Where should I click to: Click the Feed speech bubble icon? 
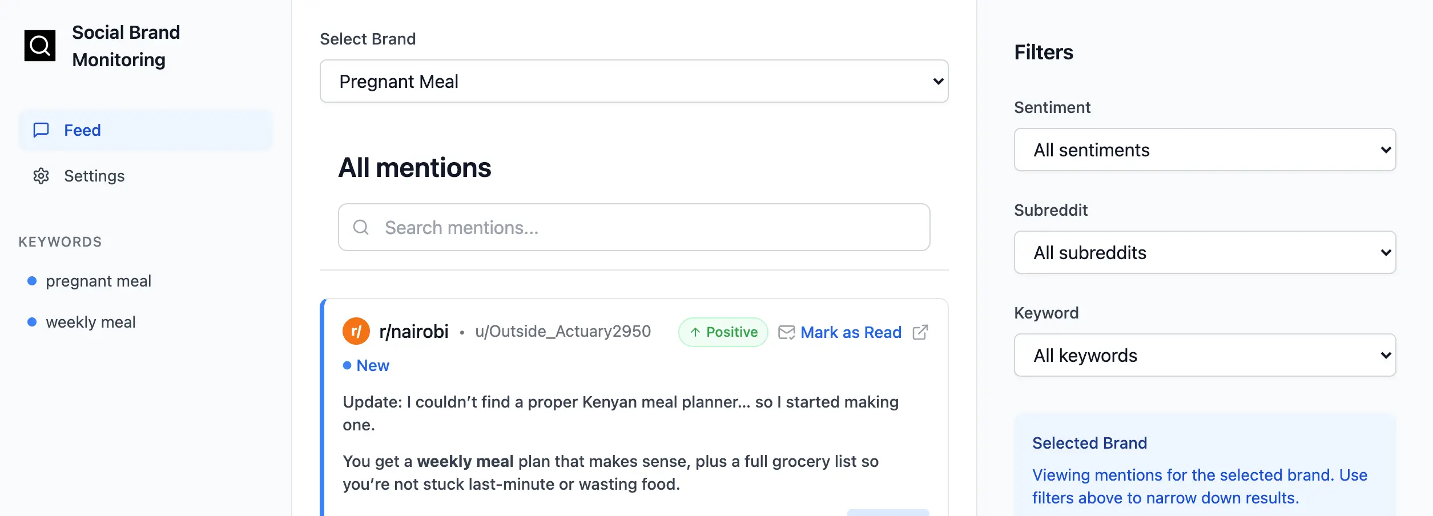(x=41, y=130)
